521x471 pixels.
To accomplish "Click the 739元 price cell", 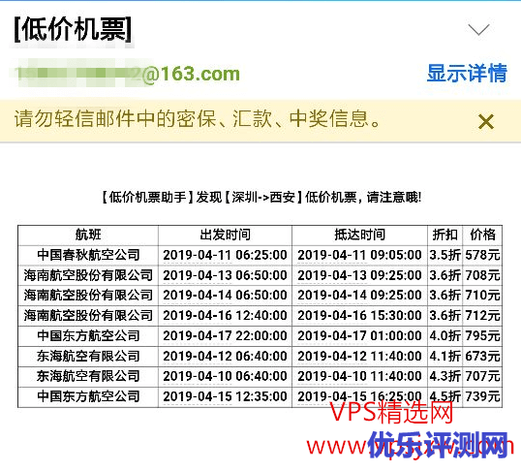I will pos(482,396).
